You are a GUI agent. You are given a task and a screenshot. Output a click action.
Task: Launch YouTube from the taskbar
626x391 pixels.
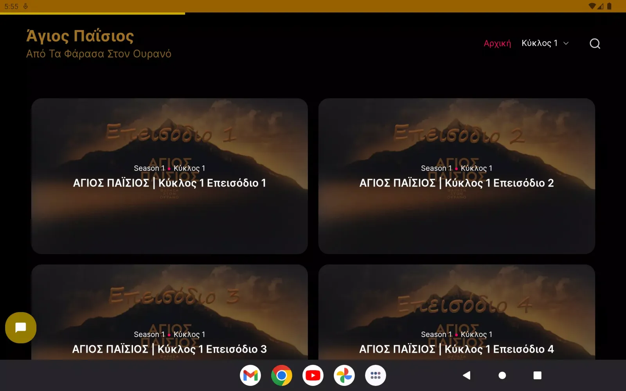313,375
